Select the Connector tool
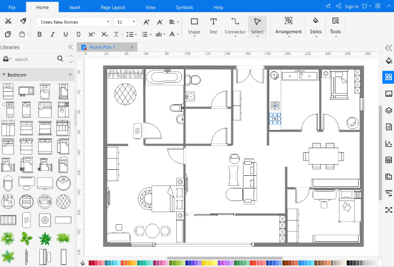The height and width of the screenshot is (267, 394). click(x=235, y=27)
